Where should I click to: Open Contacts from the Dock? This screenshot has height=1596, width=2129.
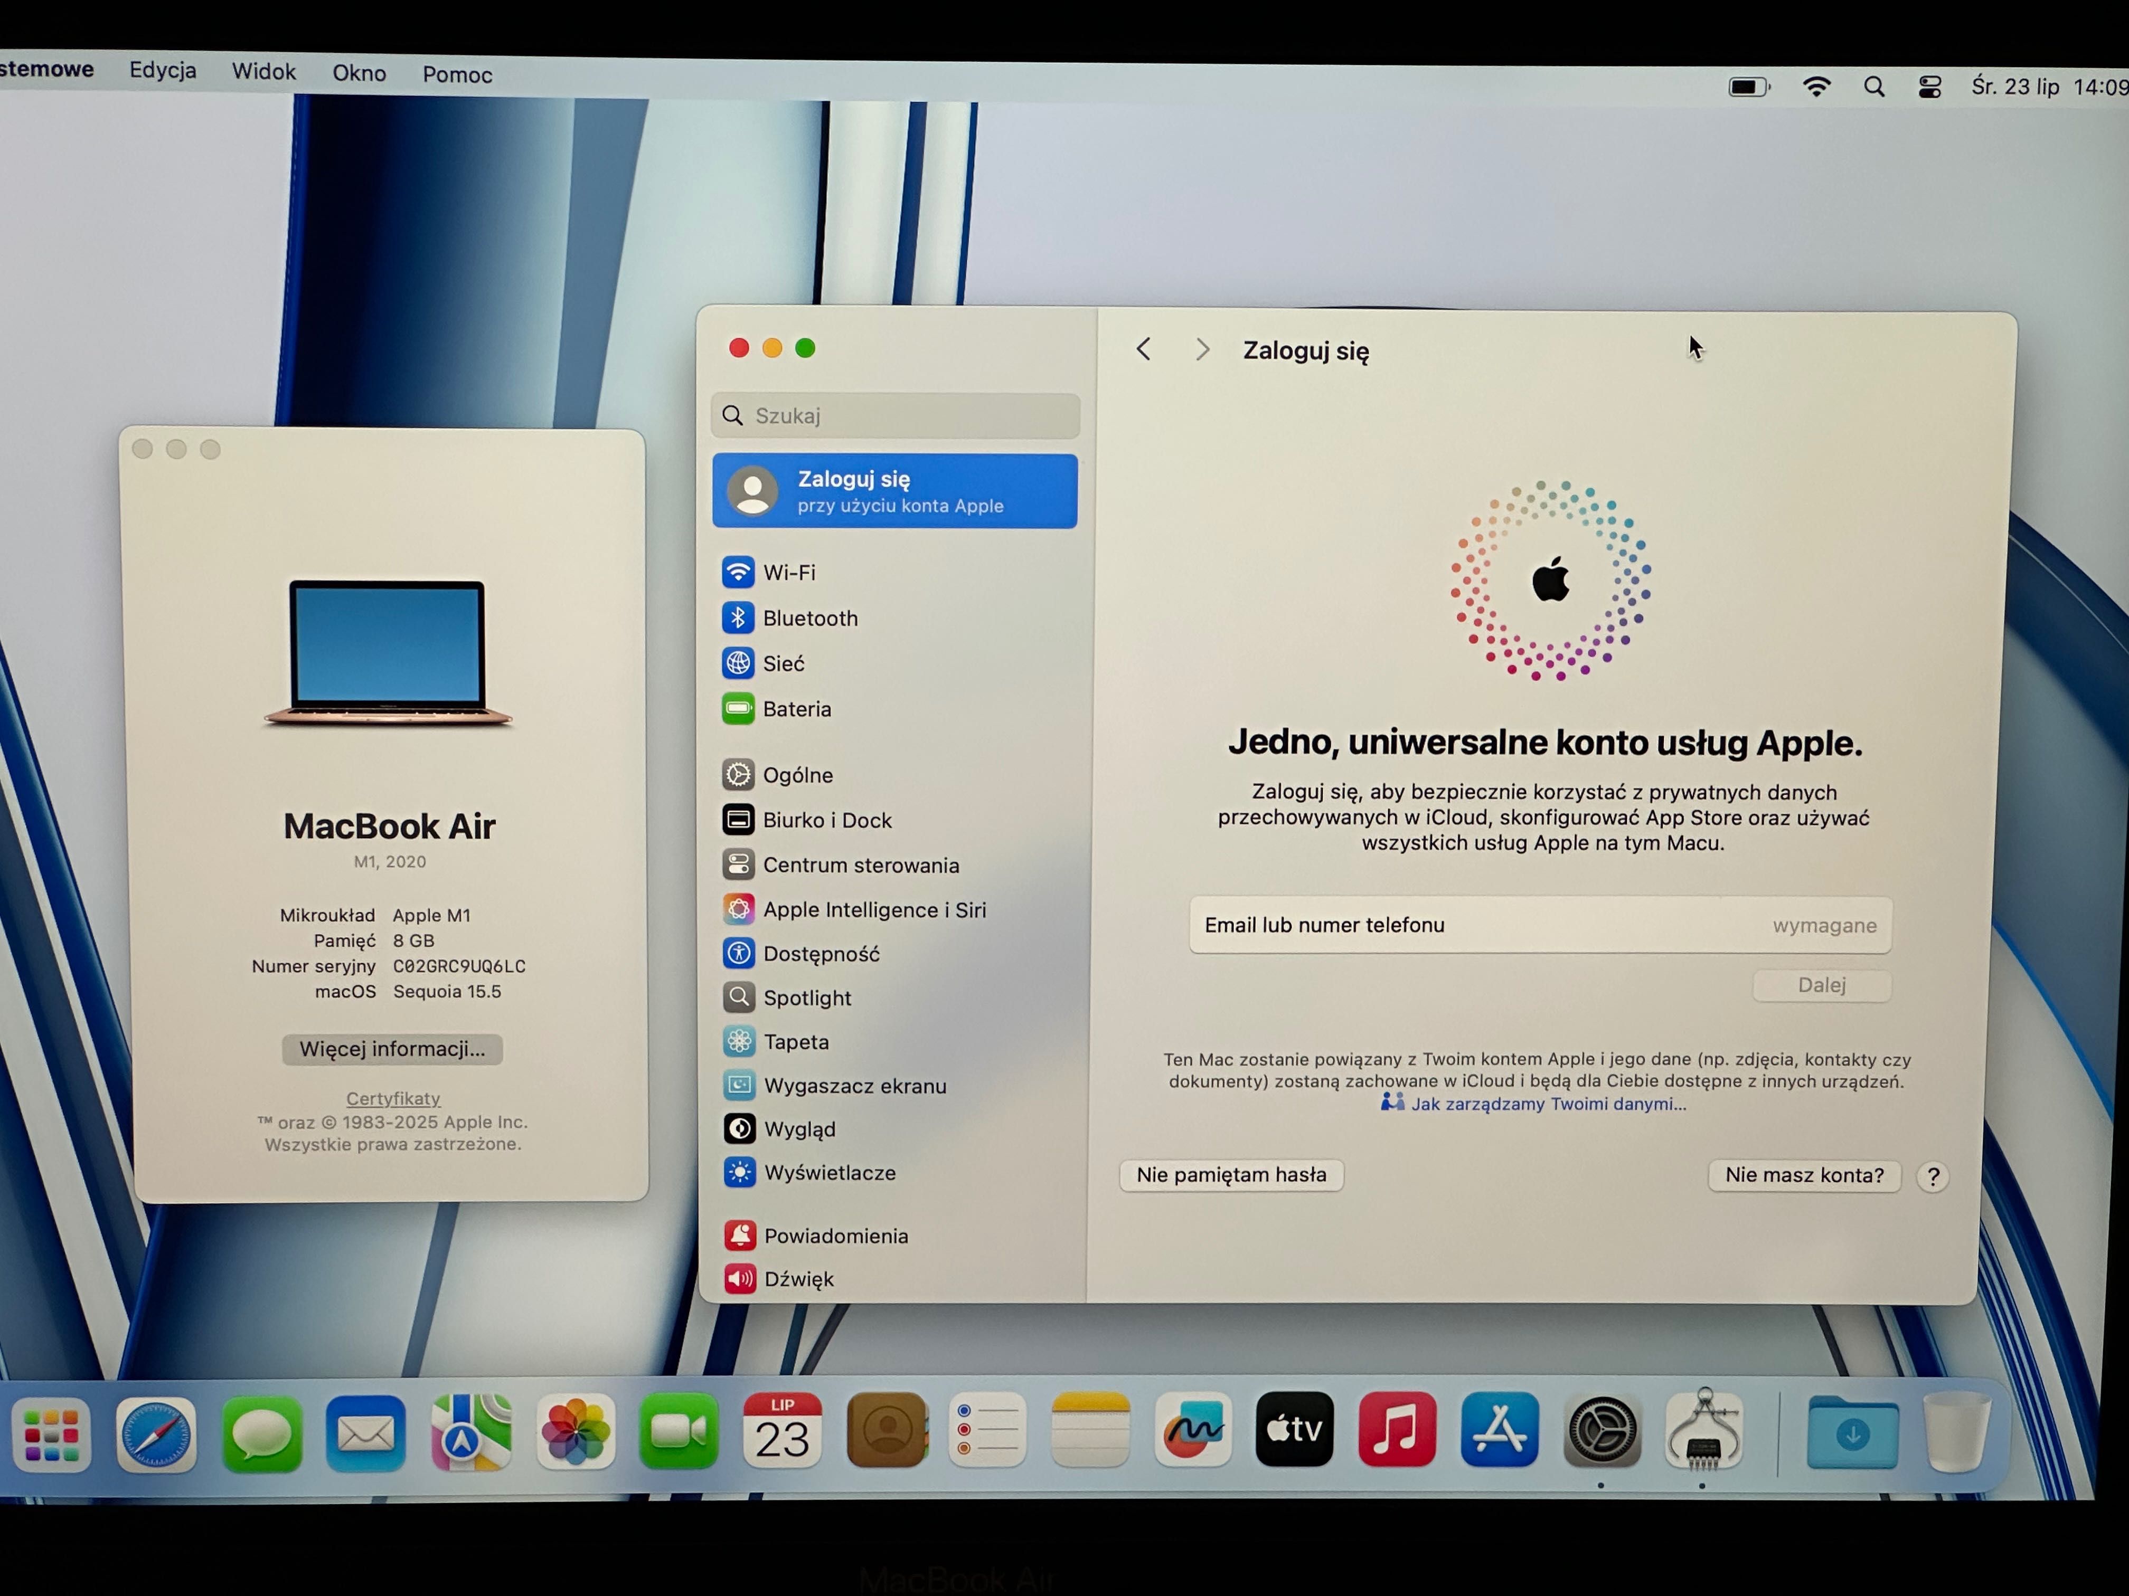point(887,1430)
